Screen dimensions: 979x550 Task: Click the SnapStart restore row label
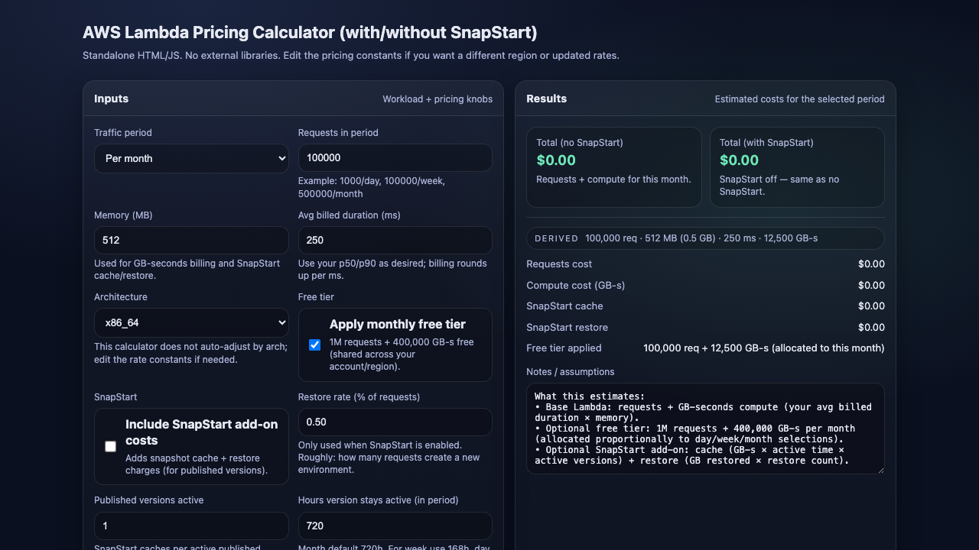[568, 328]
